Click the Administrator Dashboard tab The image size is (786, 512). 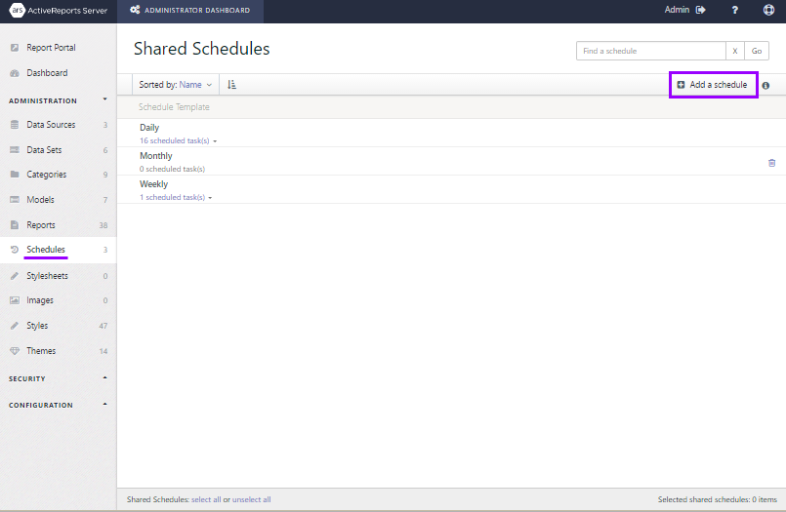pyautogui.click(x=190, y=10)
